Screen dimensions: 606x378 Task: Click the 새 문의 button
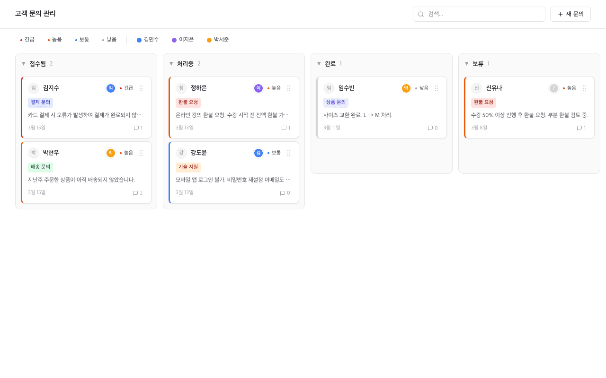570,14
